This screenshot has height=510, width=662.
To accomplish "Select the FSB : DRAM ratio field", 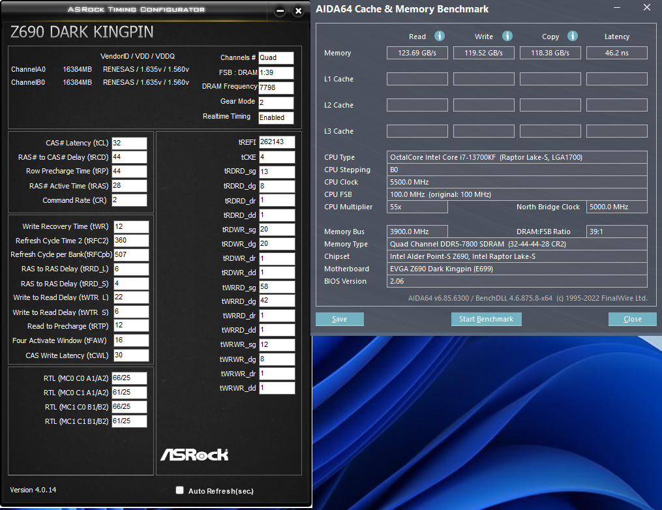I will pyautogui.click(x=276, y=72).
